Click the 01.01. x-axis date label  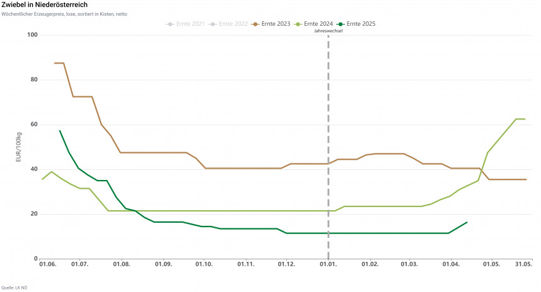(x=329, y=264)
